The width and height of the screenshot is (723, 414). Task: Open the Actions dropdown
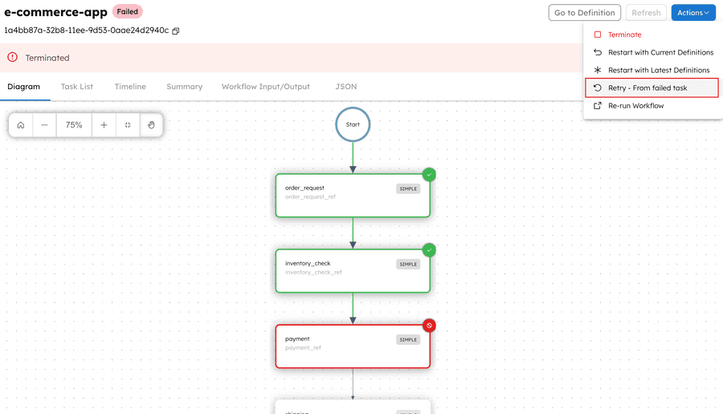(693, 12)
